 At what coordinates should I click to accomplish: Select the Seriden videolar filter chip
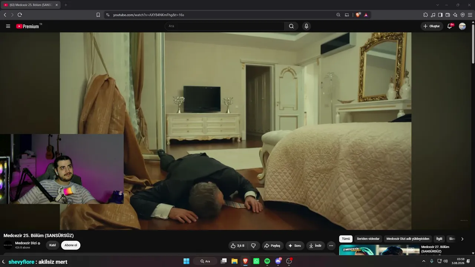[x=368, y=239]
